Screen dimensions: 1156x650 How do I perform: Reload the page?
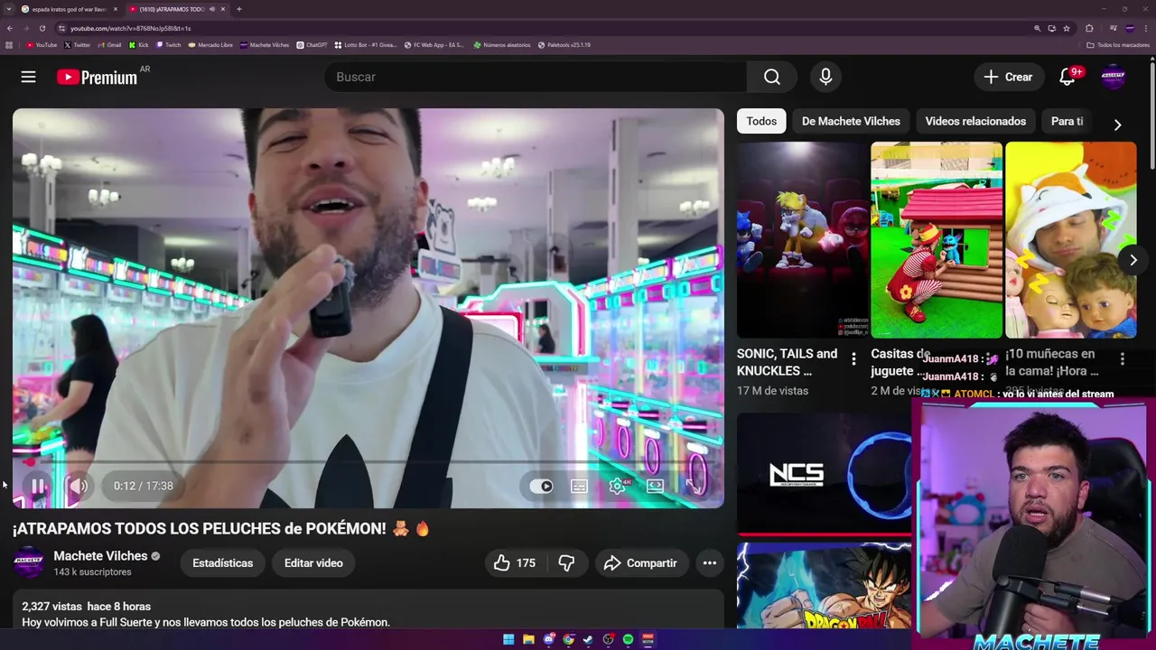42,28
